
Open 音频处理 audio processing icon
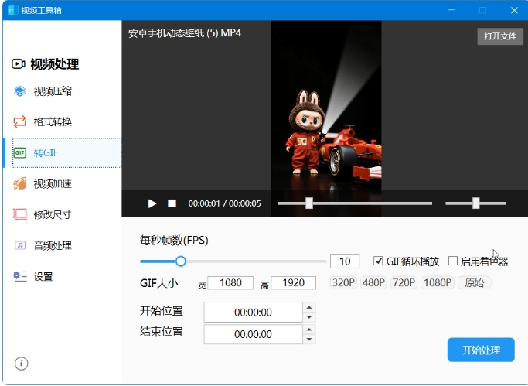pos(20,245)
